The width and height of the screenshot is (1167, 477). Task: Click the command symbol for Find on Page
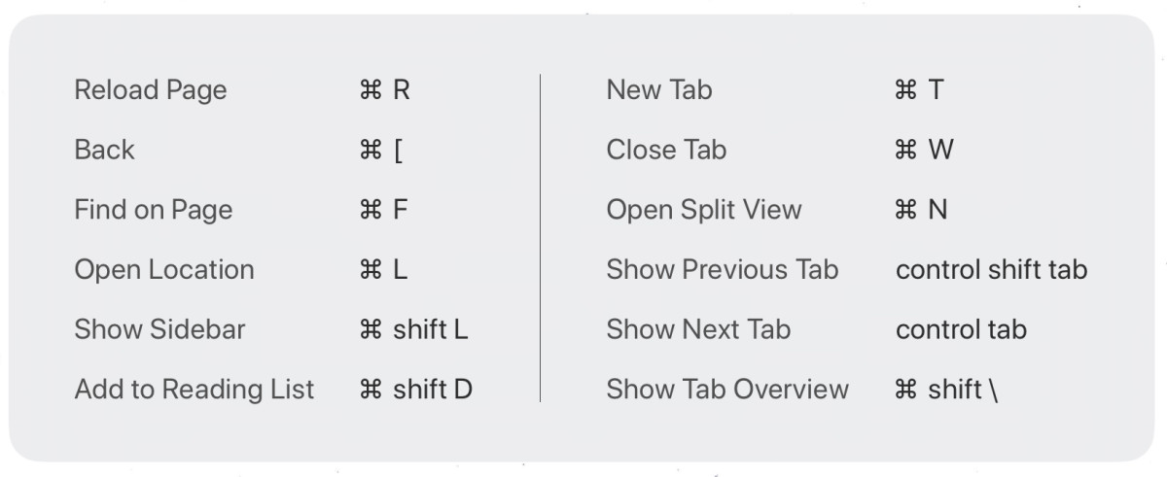371,210
